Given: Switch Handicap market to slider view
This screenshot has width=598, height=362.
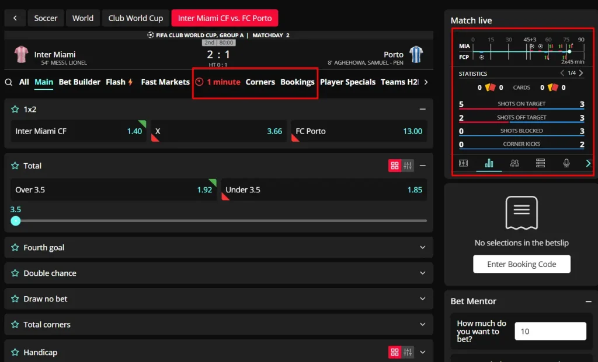Looking at the screenshot, I should 408,352.
